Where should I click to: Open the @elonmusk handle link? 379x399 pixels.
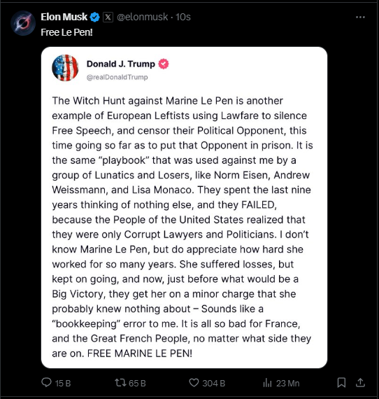point(143,17)
